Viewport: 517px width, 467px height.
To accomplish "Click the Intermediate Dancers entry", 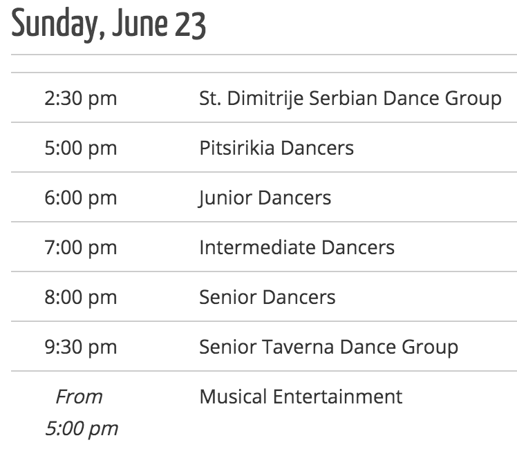I will [297, 247].
